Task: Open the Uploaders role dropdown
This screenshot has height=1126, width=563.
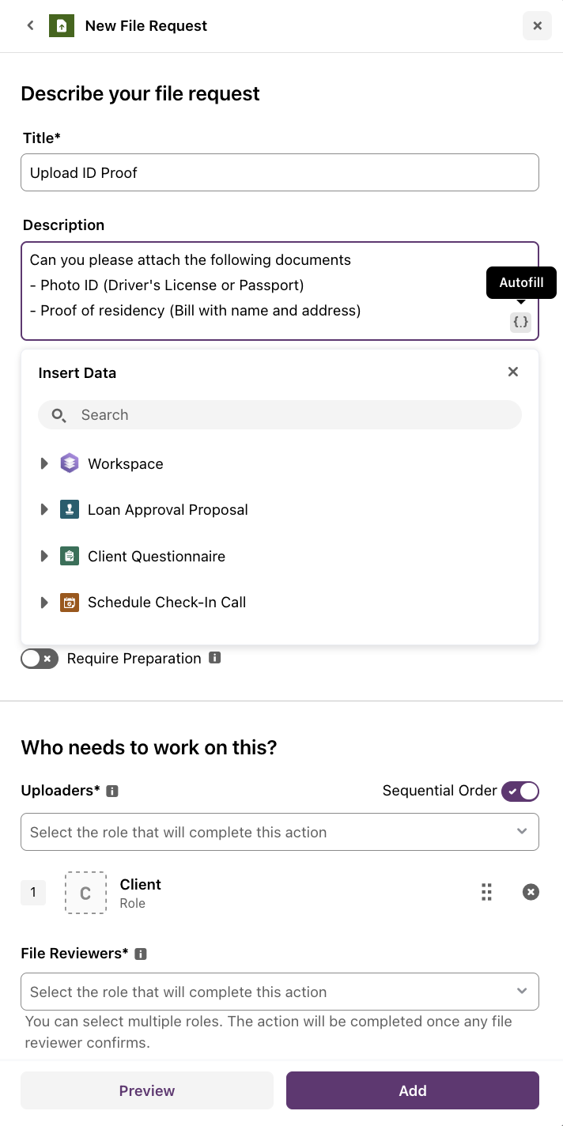Action: point(280,832)
